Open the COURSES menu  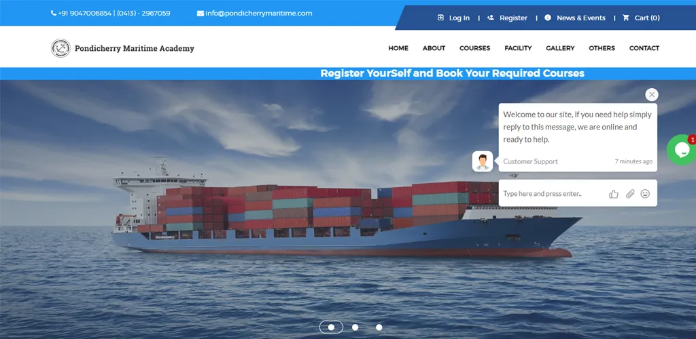point(474,48)
